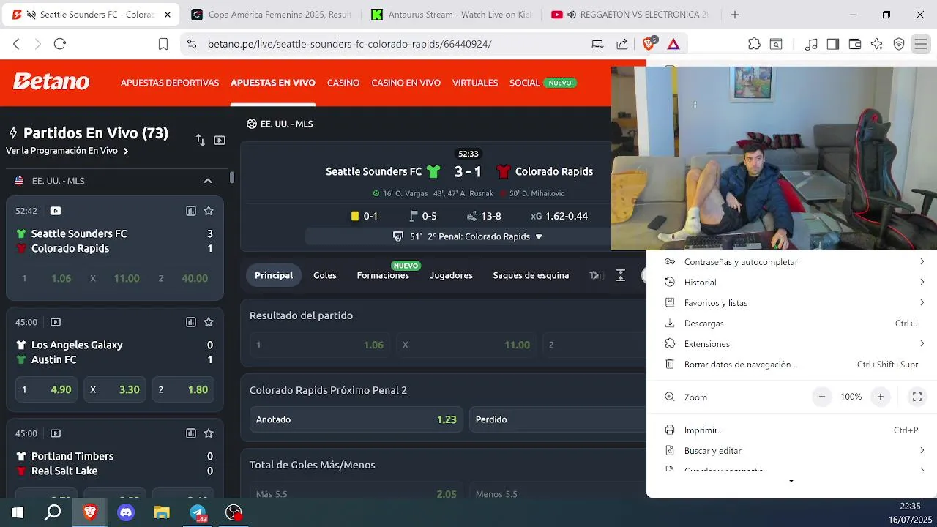This screenshot has width=937, height=527.
Task: Open Leo AI sparkle icon
Action: click(877, 44)
